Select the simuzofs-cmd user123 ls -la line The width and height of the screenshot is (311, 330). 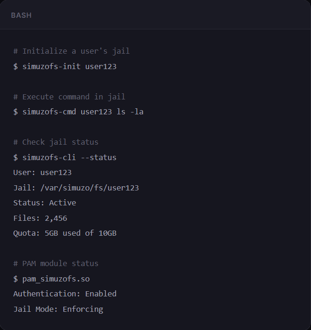coord(78,112)
